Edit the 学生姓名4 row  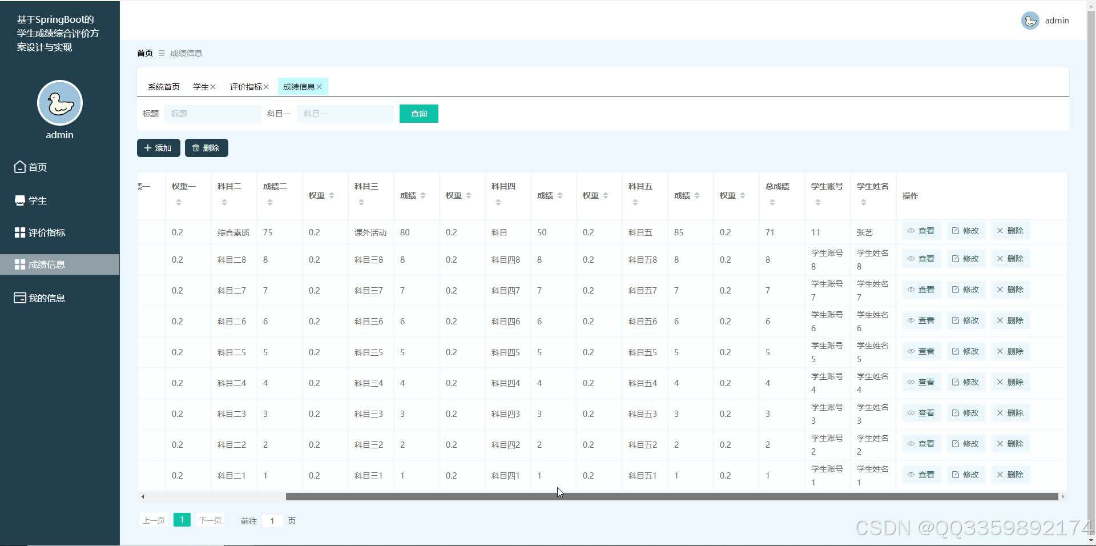click(965, 382)
